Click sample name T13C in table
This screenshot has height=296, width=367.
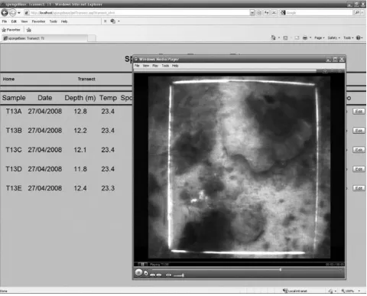tap(14, 150)
